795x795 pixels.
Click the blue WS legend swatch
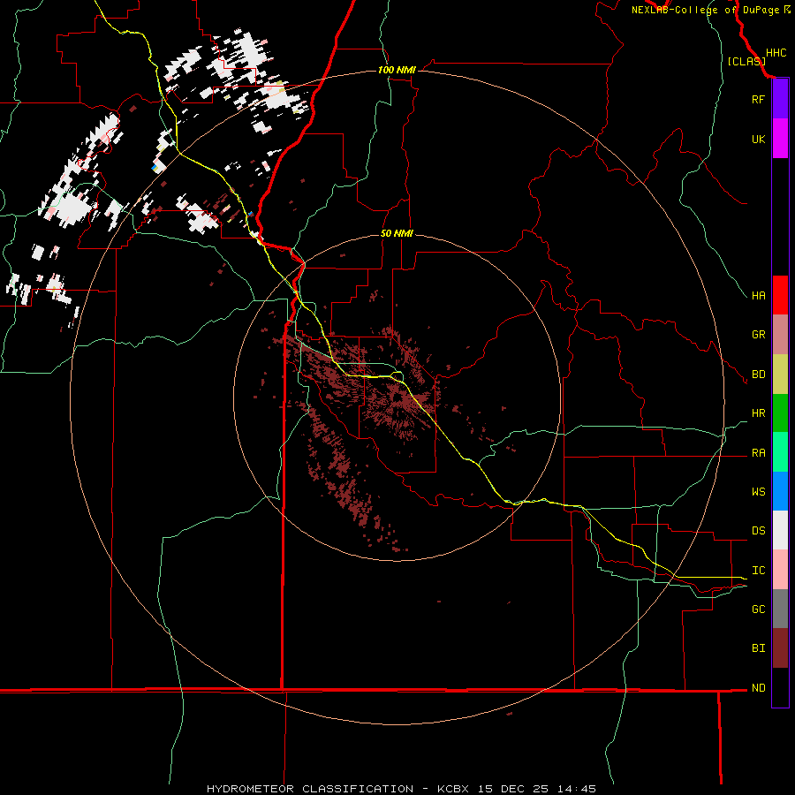[780, 491]
